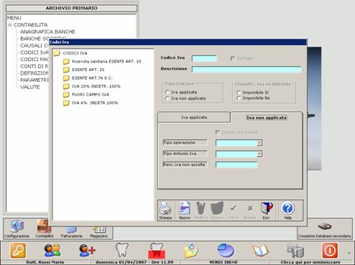Toggle the Abilitato checkbox
This screenshot has width=355, height=265.
point(233,58)
